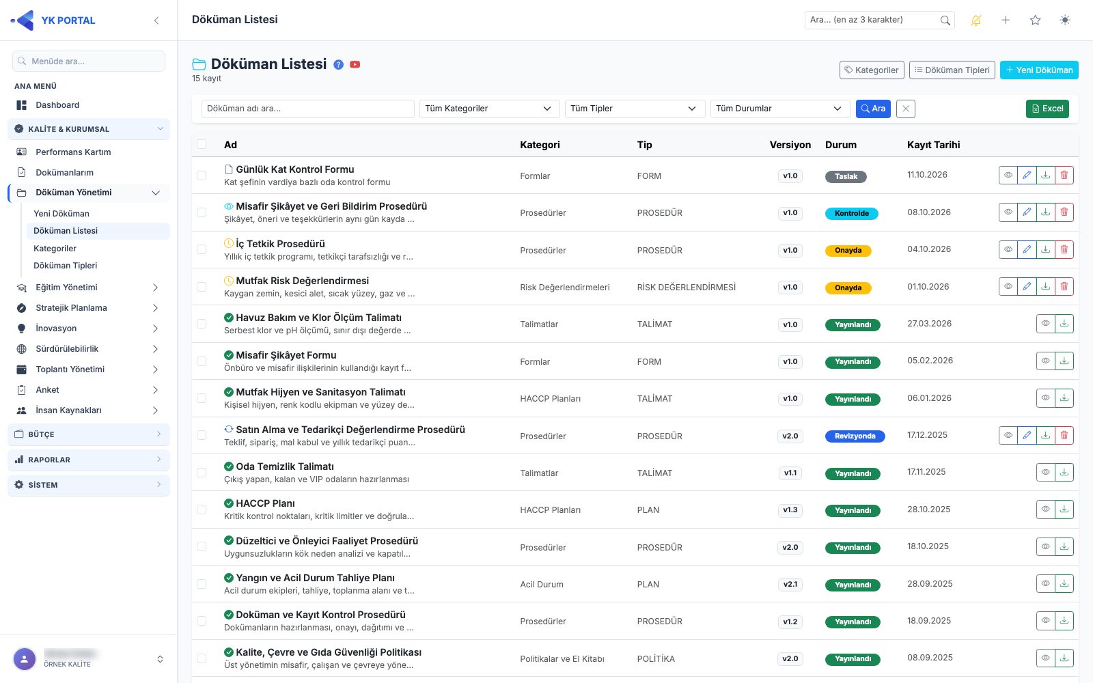This screenshot has width=1093, height=683.
Task: Edit the İç Tetkik Prosedürü document
Action: tap(1027, 250)
